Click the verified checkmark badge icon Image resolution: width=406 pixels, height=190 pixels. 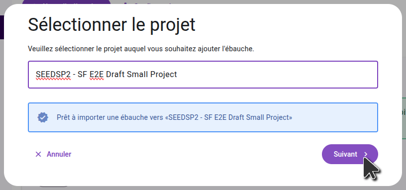click(43, 117)
